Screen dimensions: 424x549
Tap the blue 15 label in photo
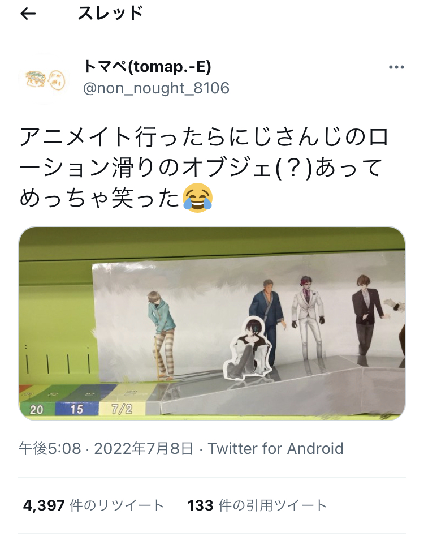pos(77,409)
